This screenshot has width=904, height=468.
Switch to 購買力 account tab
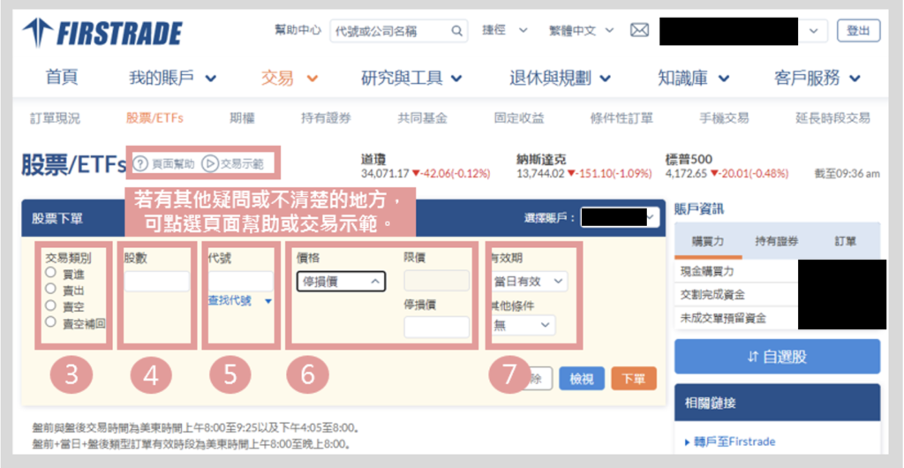pos(708,241)
